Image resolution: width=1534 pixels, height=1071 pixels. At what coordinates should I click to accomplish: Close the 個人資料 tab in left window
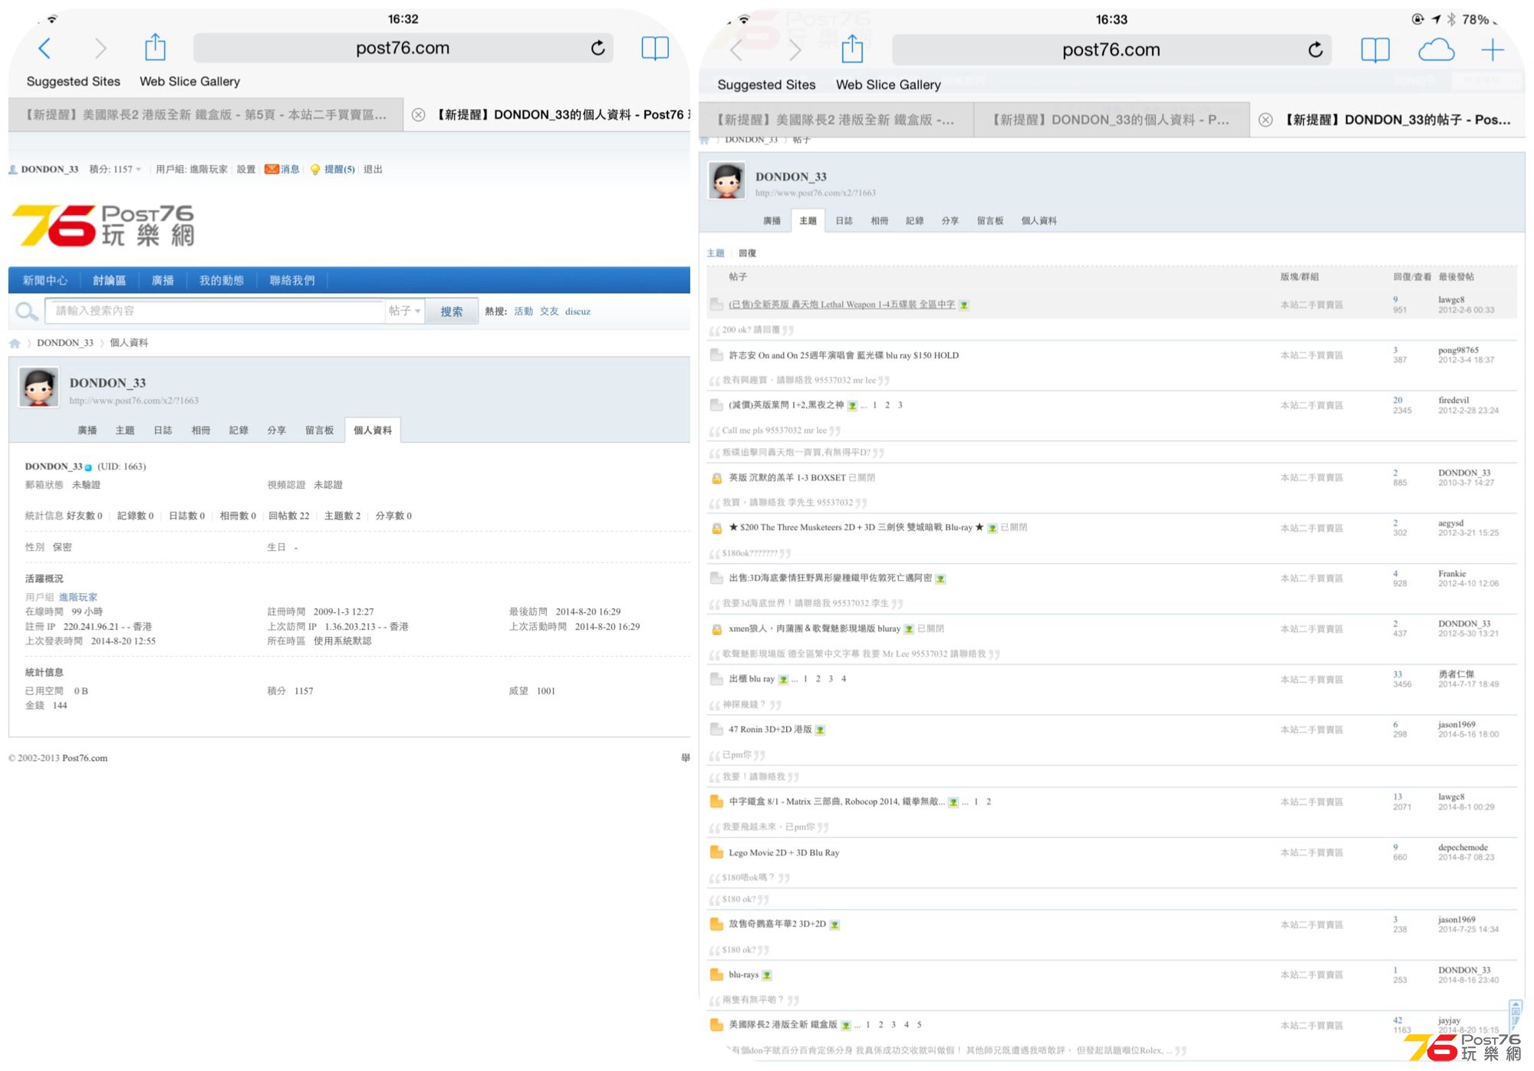click(x=418, y=115)
